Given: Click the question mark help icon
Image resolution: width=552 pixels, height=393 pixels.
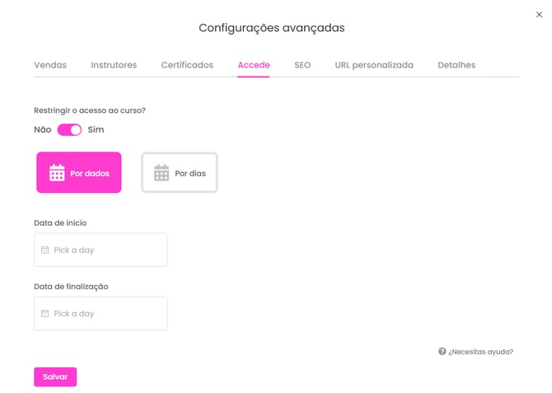Looking at the screenshot, I should pyautogui.click(x=442, y=351).
